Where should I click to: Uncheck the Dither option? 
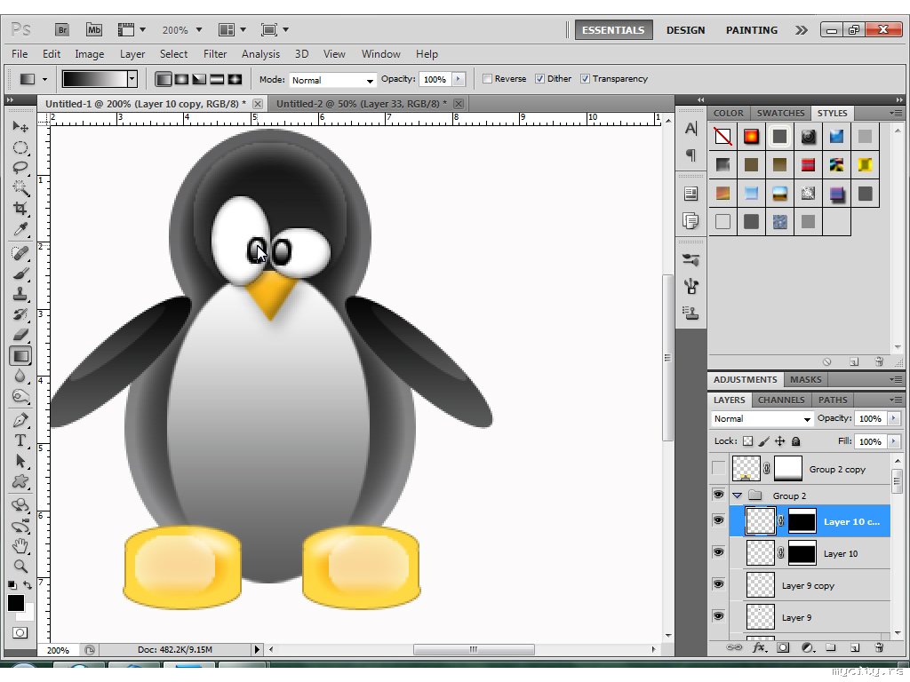click(539, 79)
